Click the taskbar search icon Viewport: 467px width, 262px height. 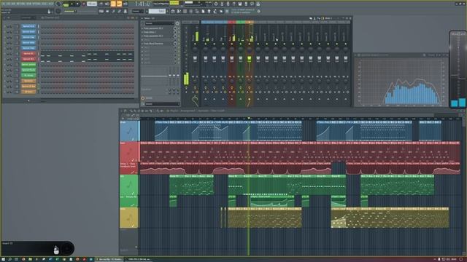coord(9,259)
